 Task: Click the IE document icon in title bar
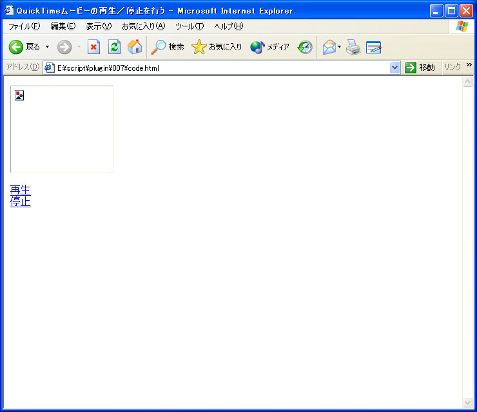click(x=9, y=10)
